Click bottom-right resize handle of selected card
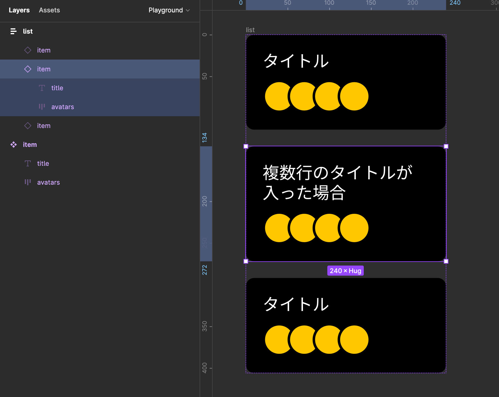The image size is (499, 397). click(446, 261)
